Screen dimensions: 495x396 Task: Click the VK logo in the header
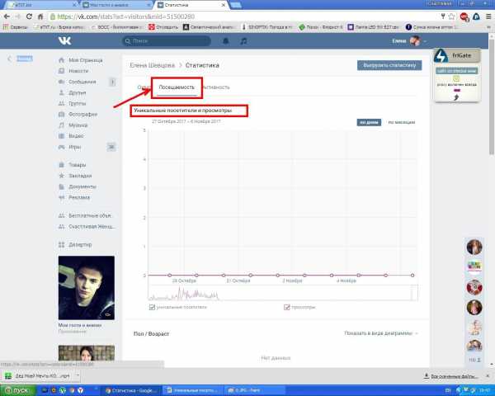(x=64, y=40)
